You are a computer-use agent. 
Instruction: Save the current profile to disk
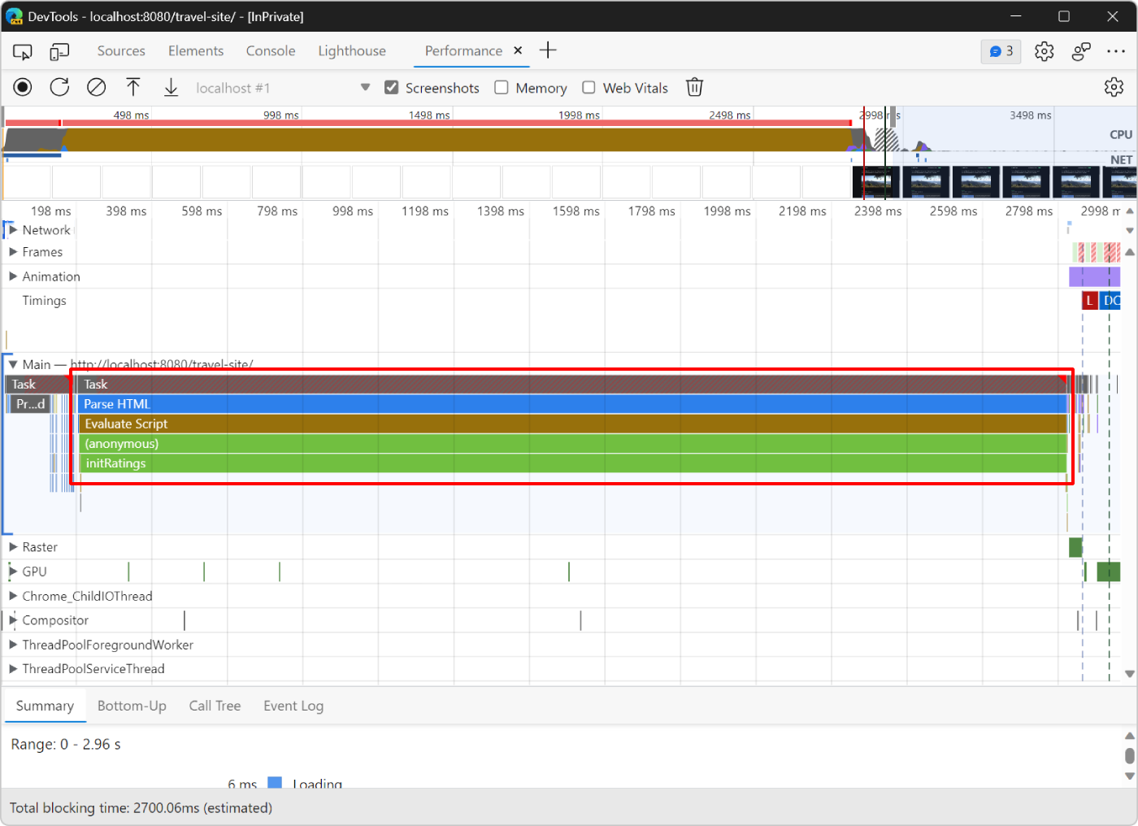point(171,87)
